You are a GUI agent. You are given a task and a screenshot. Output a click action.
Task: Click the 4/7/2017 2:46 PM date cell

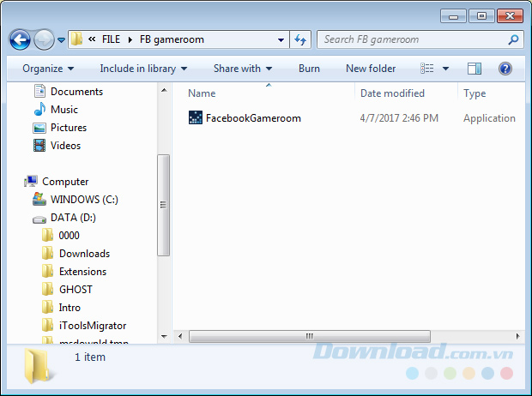(x=399, y=118)
